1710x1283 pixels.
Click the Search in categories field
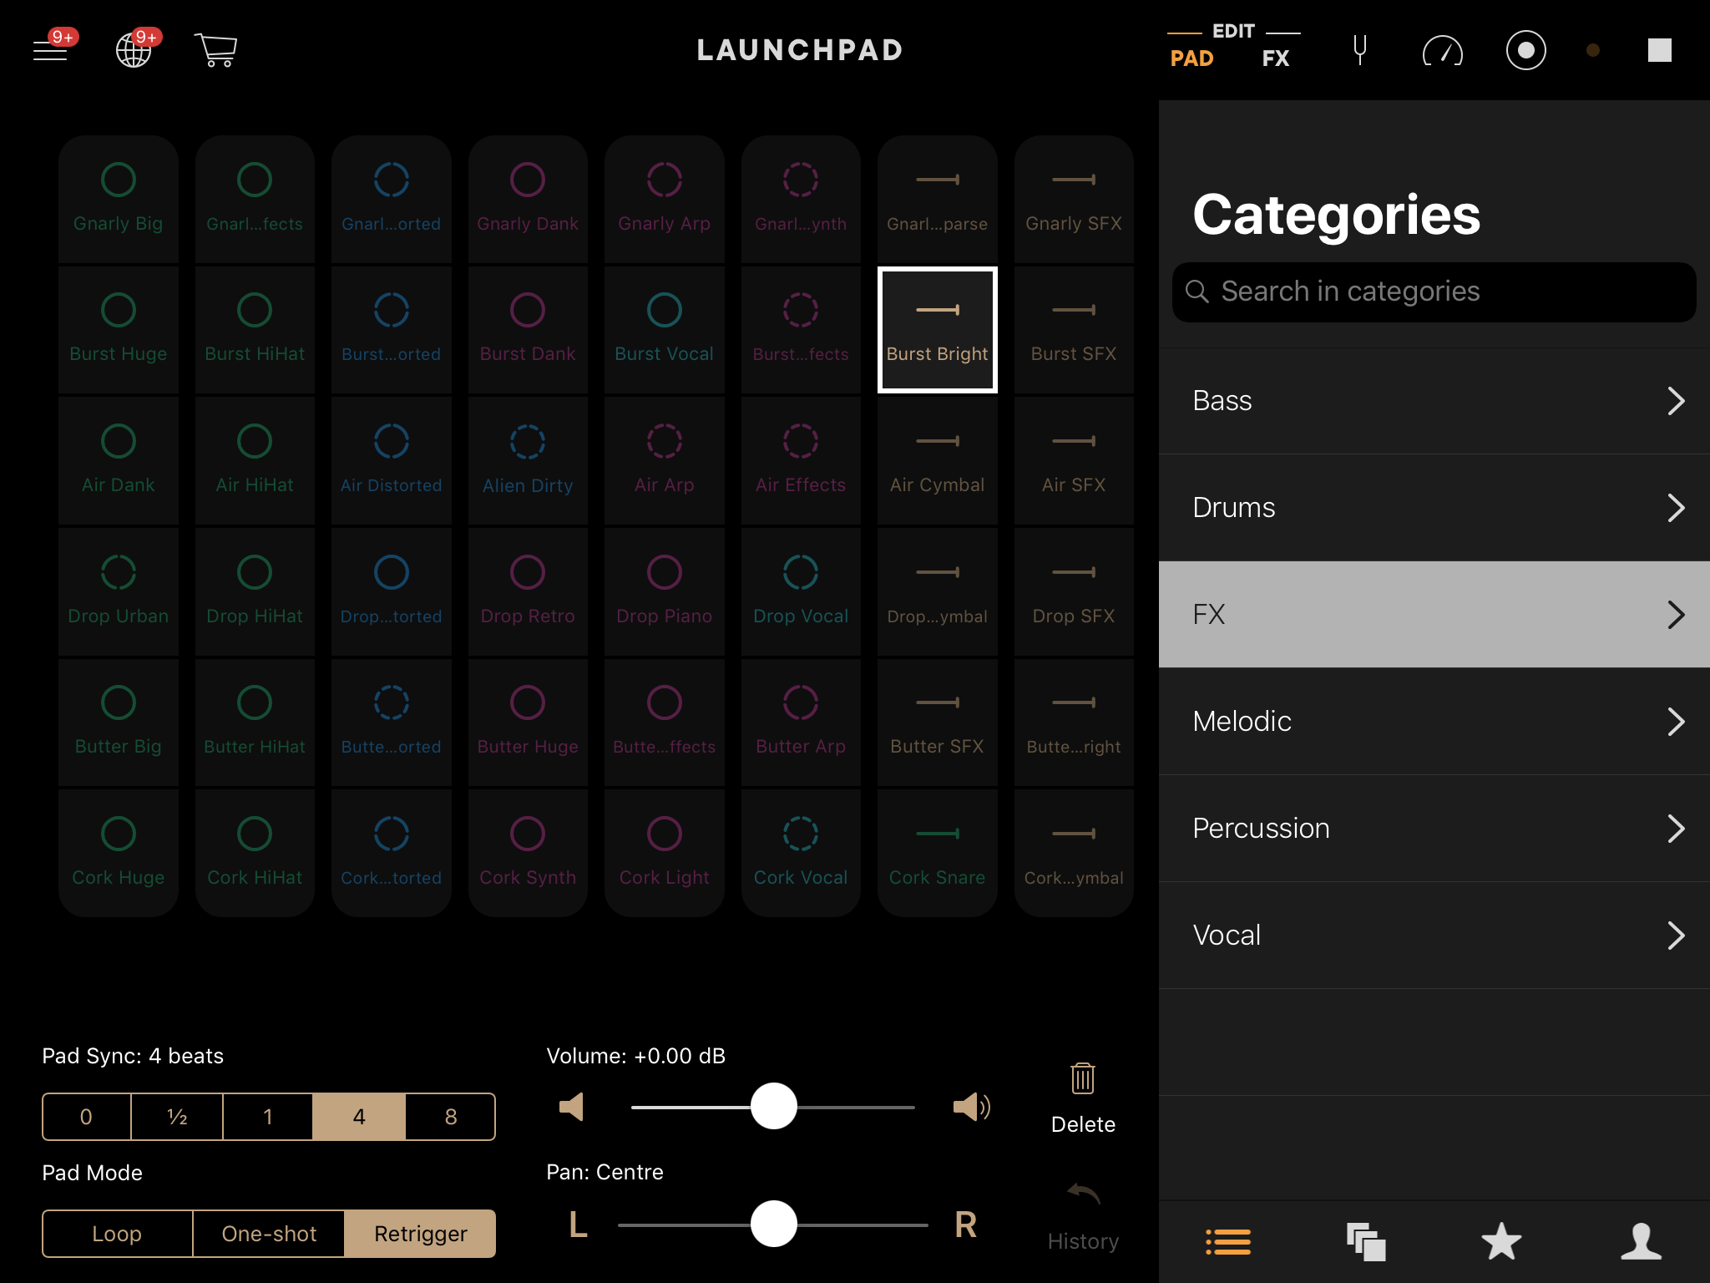point(1434,292)
